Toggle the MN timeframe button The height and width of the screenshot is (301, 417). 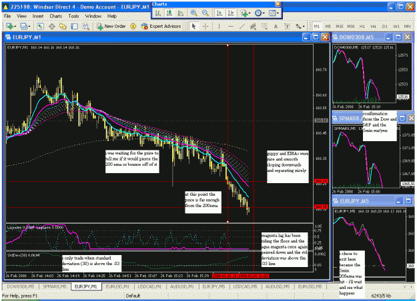click(407, 26)
